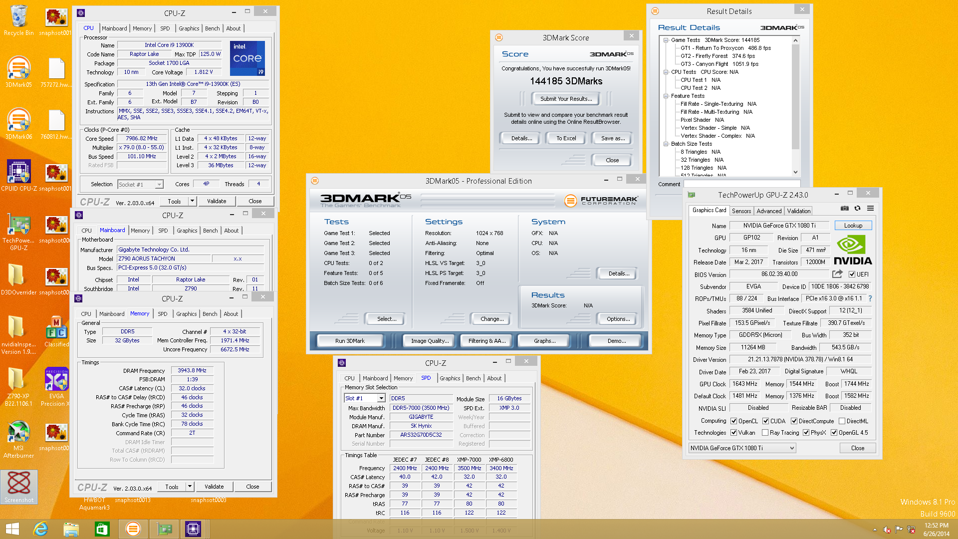Toggle the OpenCL checkbox
Viewport: 958px width, 539px height.
(734, 421)
